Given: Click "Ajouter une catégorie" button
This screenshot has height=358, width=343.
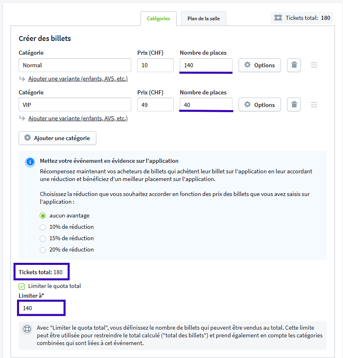Looking at the screenshot, I should coord(58,138).
